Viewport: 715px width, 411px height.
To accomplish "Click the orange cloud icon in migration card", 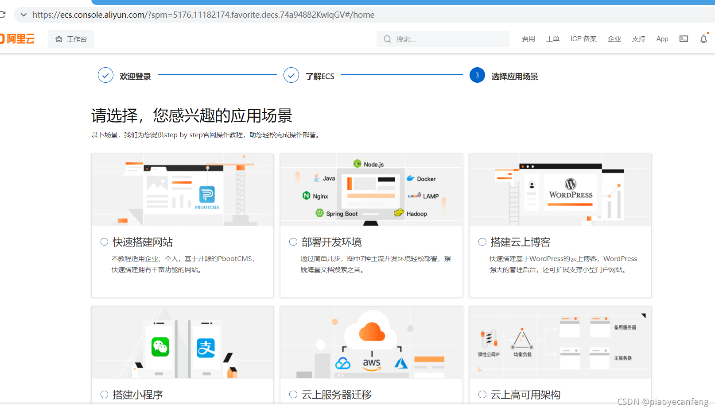I will tap(372, 331).
